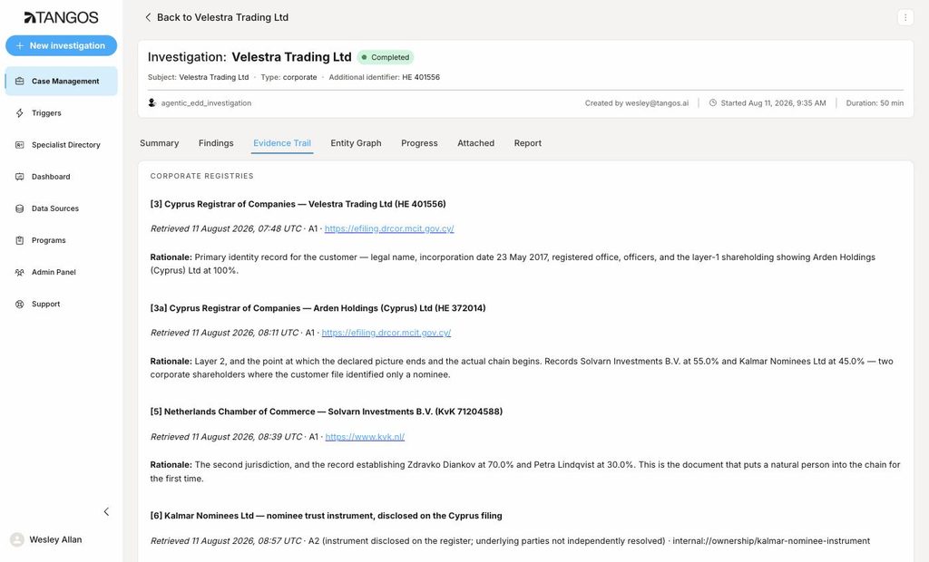This screenshot has width=929, height=562.
Task: Open the Dashboard icon
Action: point(20,177)
